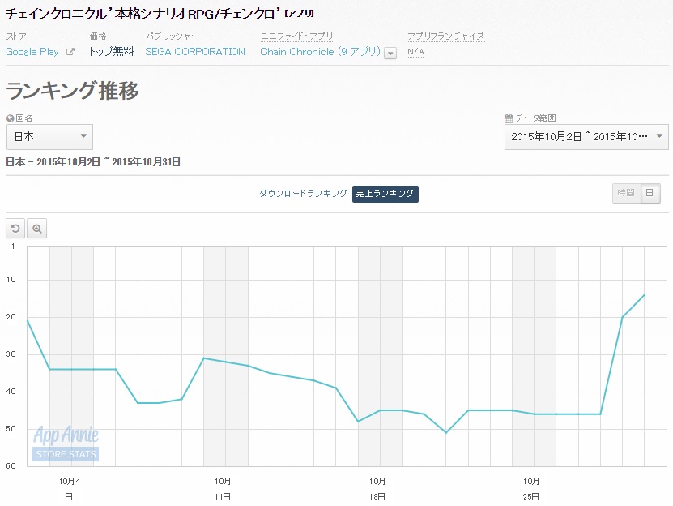The height and width of the screenshot is (506, 673).
Task: Toggle chart granularity to 時間 (hourly)
Action: click(x=626, y=193)
